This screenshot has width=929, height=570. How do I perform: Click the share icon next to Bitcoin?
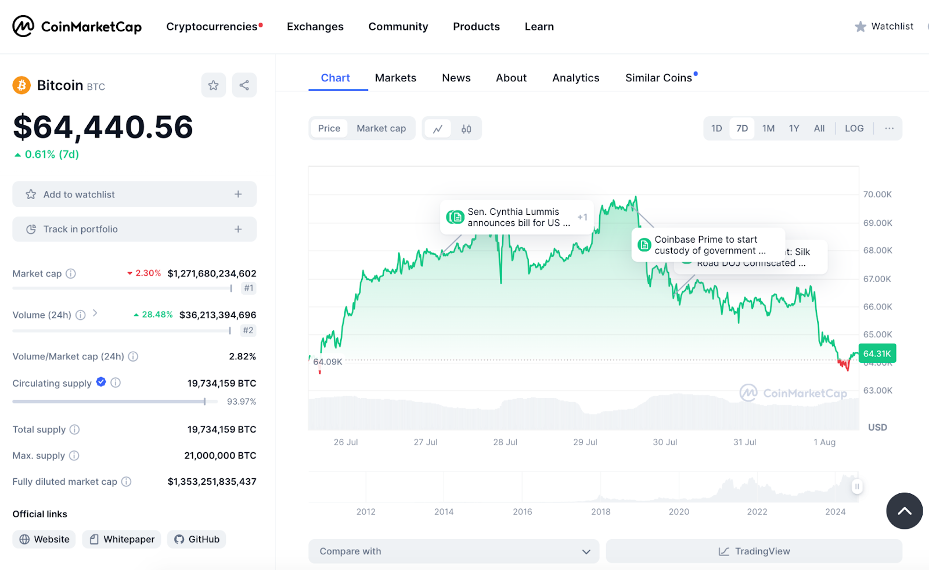244,85
